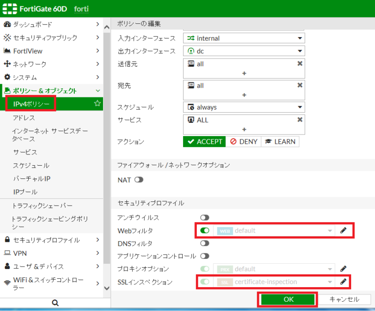Open the Traffic Shapers menu item
Image resolution: width=375 pixels, height=311 pixels.
pyautogui.click(x=42, y=206)
